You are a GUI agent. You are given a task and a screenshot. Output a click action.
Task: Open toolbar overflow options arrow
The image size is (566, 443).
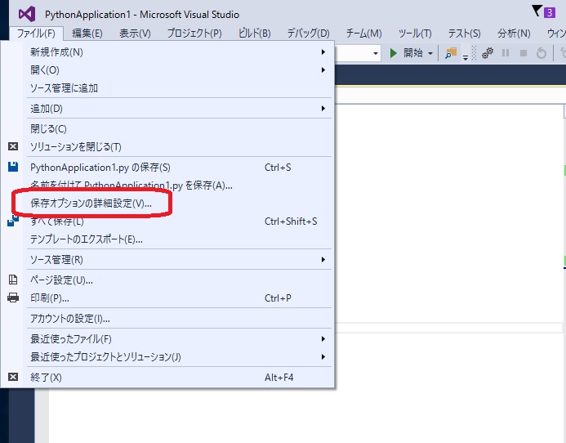(x=466, y=57)
